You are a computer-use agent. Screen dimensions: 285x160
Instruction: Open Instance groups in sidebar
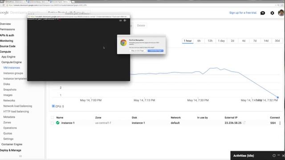point(13,73)
